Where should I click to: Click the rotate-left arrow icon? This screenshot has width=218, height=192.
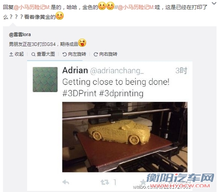(65, 54)
